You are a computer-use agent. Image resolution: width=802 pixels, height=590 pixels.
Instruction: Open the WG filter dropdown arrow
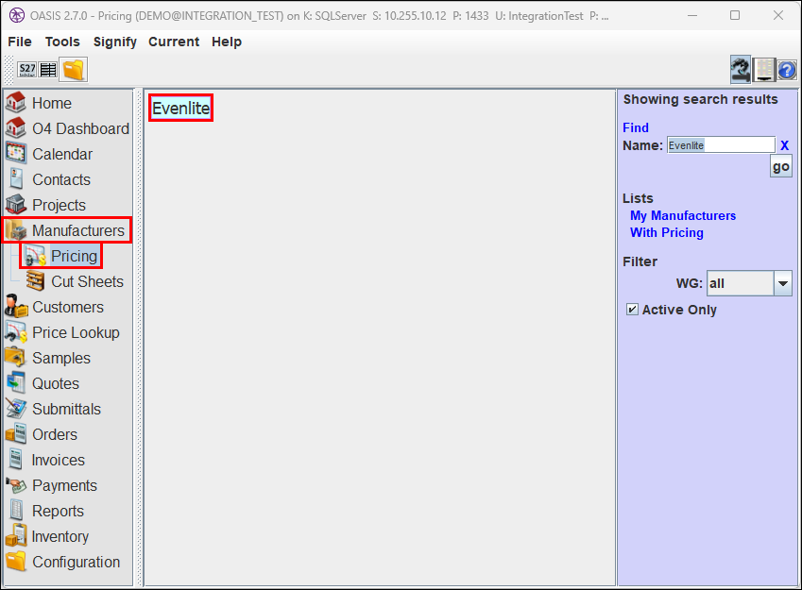tap(782, 283)
